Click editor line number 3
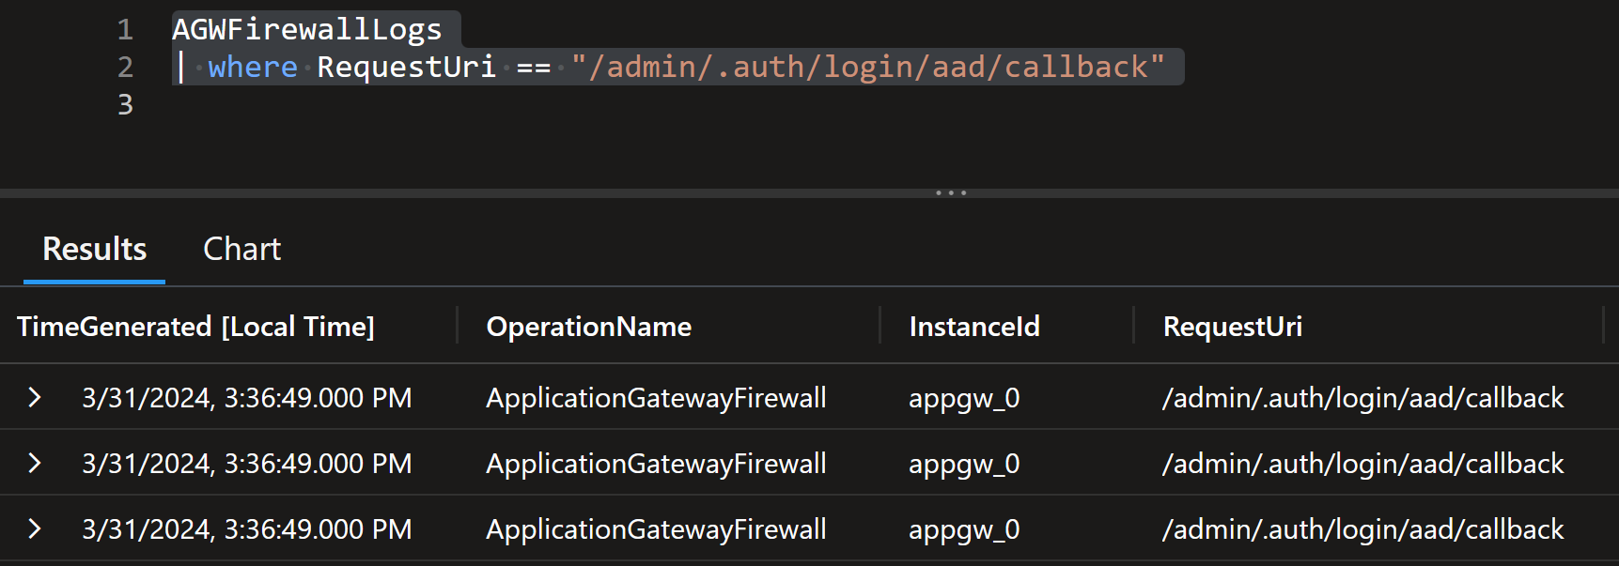 tap(125, 104)
